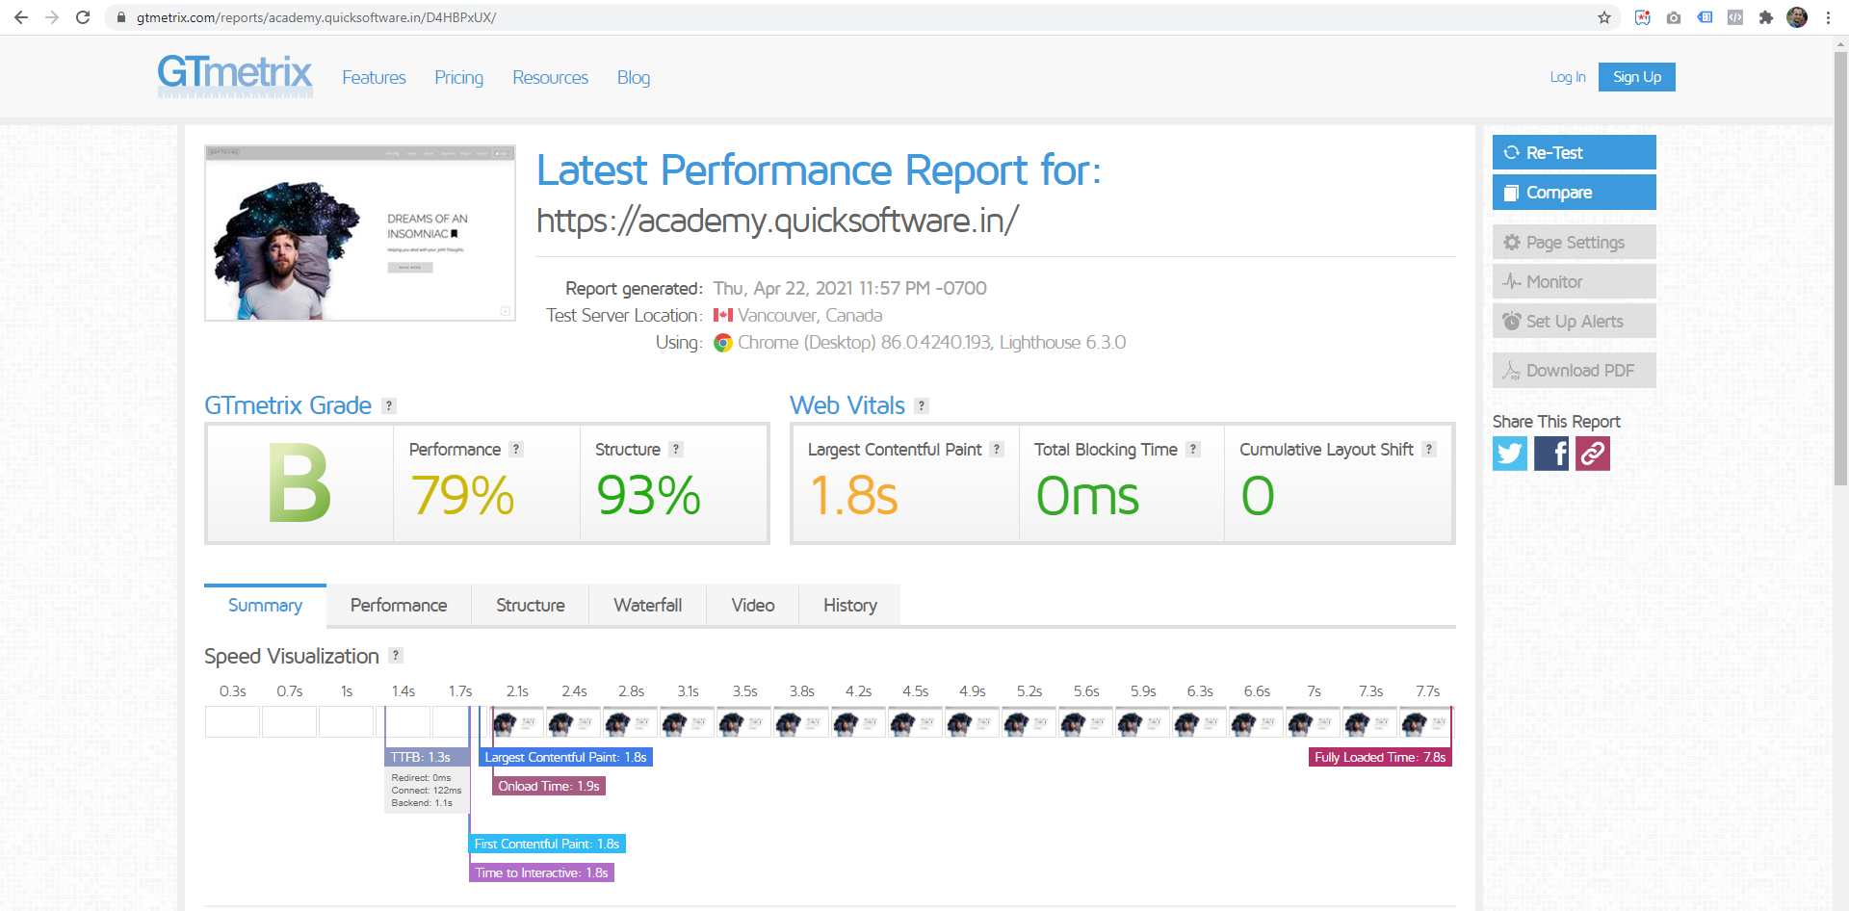Open the Chrome profile avatar
Image resolution: width=1849 pixels, height=911 pixels.
click(x=1797, y=17)
